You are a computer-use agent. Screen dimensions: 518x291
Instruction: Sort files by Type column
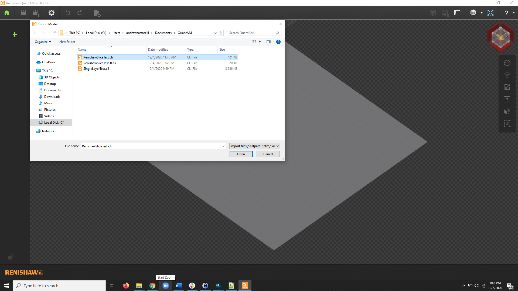pos(201,50)
